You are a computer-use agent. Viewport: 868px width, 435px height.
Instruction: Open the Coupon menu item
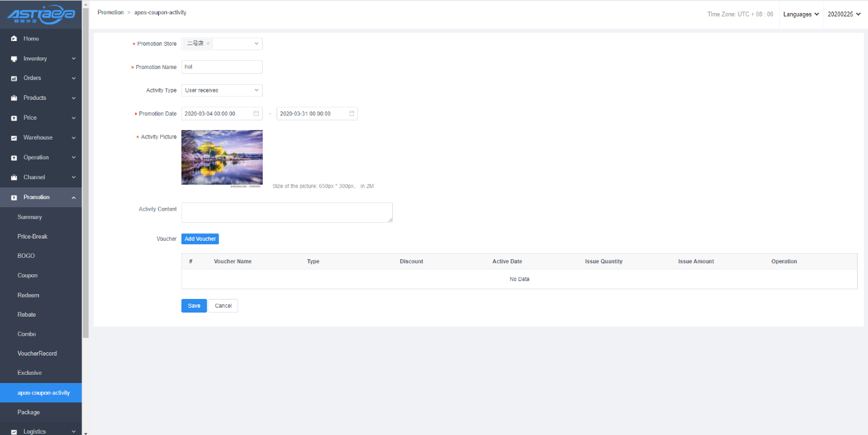[x=27, y=276]
